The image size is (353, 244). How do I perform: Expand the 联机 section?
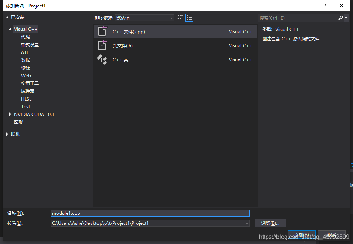pos(7,134)
